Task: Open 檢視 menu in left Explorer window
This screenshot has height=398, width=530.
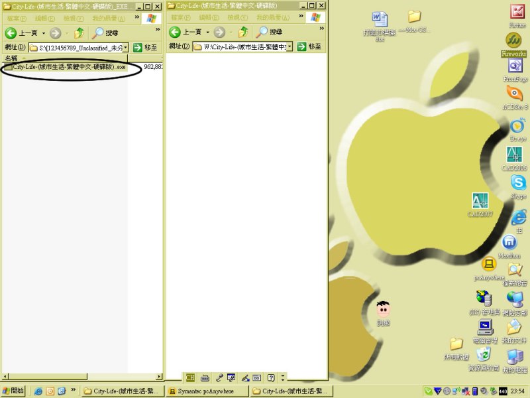Action: point(74,19)
